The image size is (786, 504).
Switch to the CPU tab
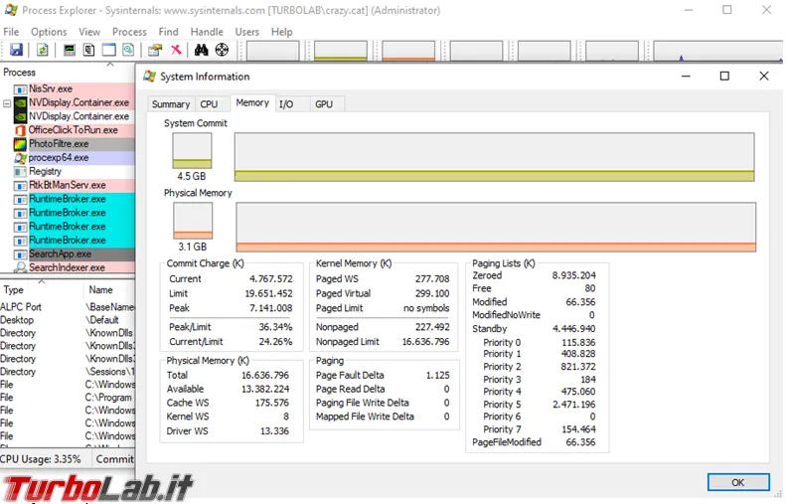pos(209,104)
